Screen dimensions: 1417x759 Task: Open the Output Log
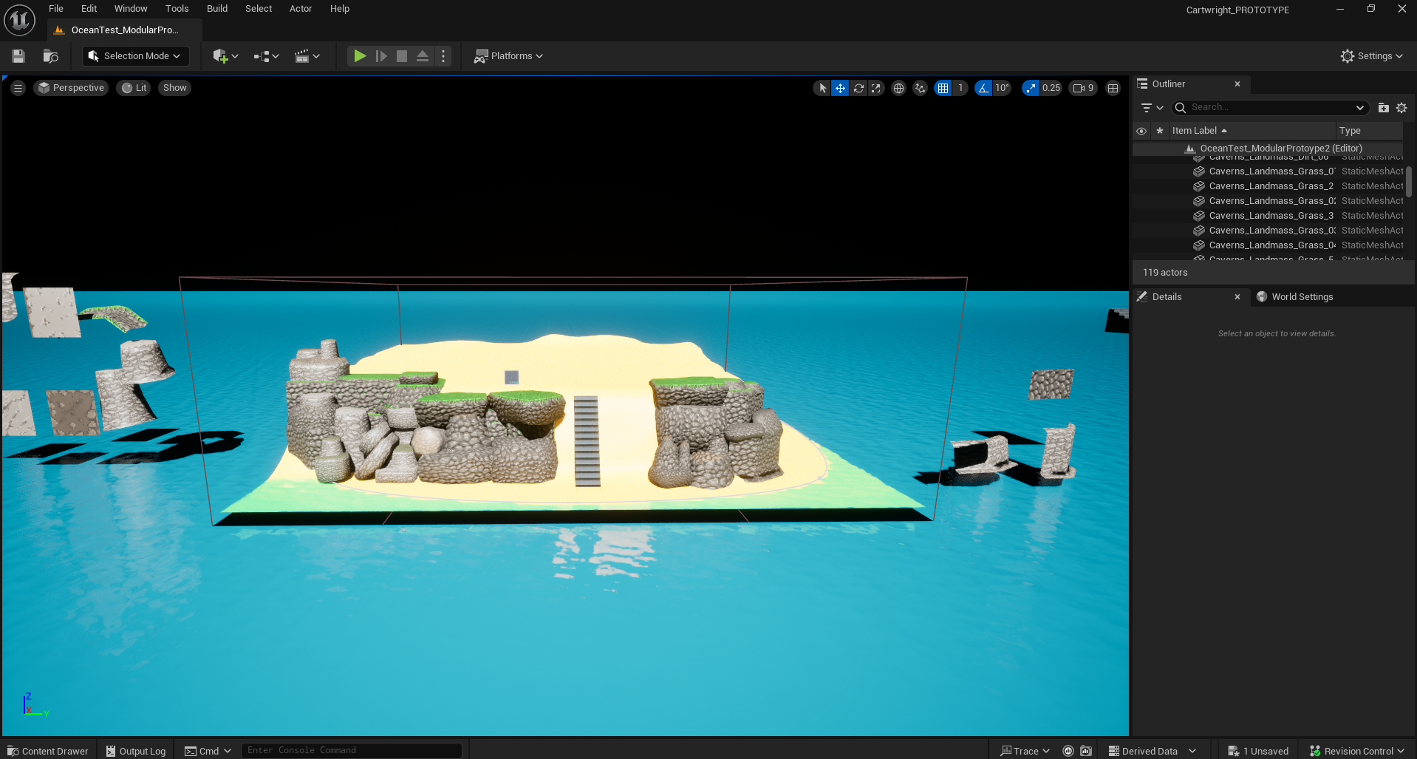tap(136, 751)
